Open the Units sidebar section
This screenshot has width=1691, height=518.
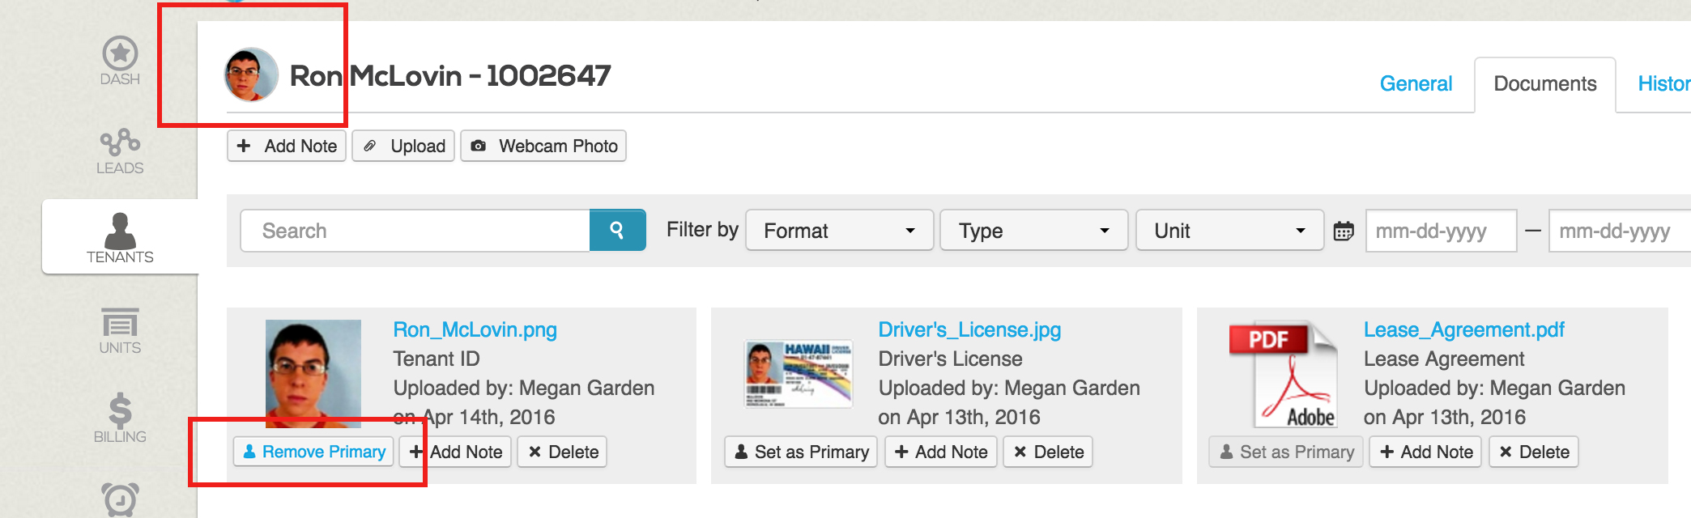point(120,331)
